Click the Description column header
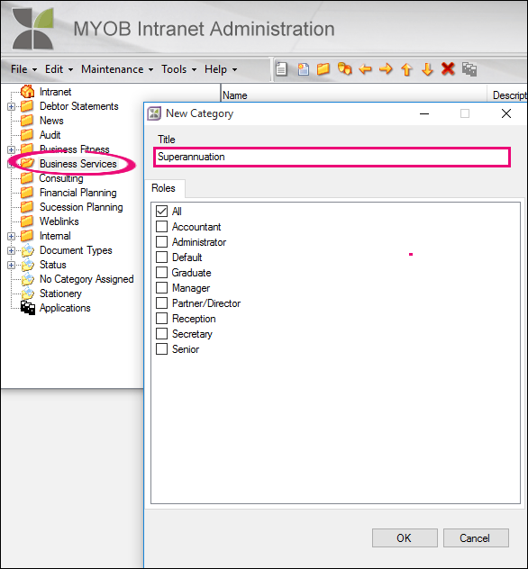This screenshot has width=528, height=569. click(507, 95)
